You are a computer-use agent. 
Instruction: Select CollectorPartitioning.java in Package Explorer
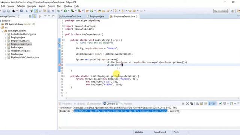pyautogui.click(x=23, y=34)
